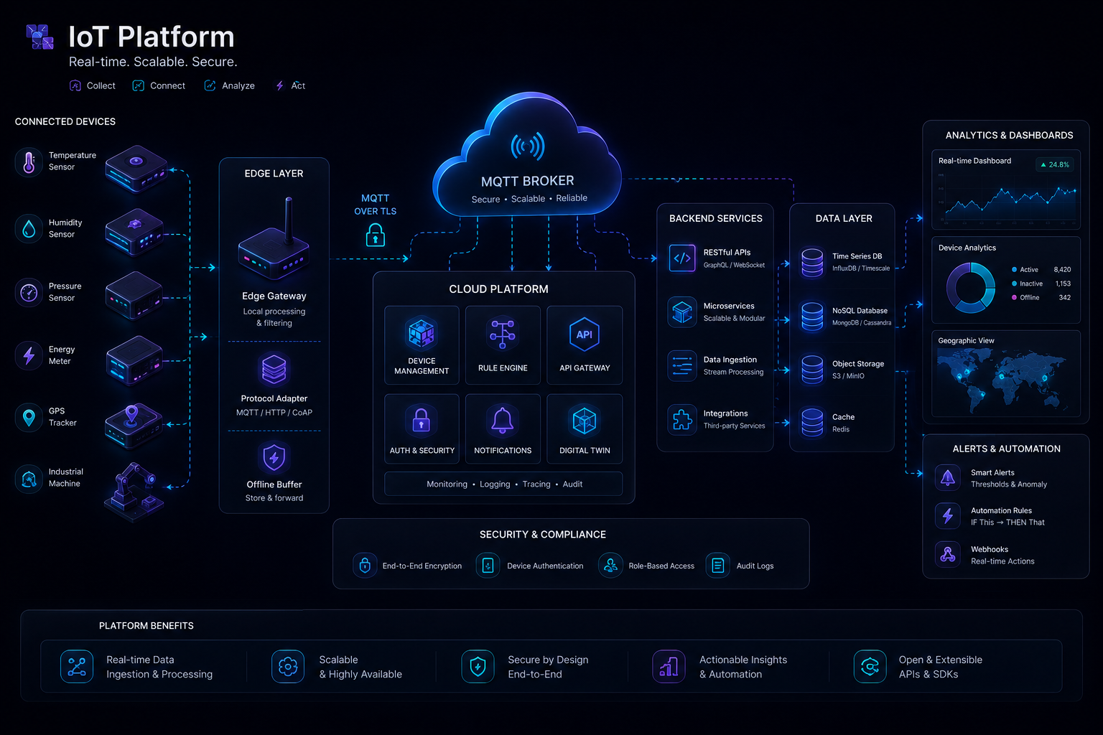The height and width of the screenshot is (735, 1103).
Task: Click the End-to-End Encryption item
Action: point(408,566)
